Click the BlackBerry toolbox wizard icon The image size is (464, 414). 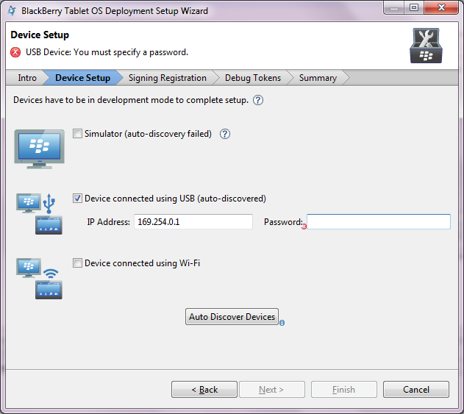pos(426,46)
